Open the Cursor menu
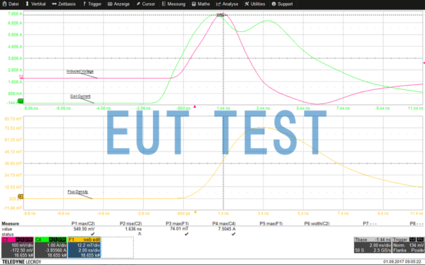Viewport: 425px width, 265px height. click(x=146, y=4)
